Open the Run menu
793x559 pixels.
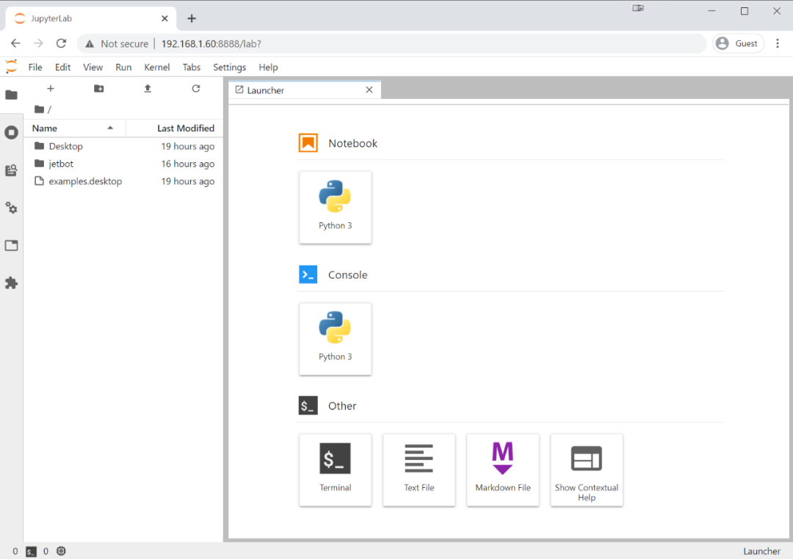click(x=123, y=67)
